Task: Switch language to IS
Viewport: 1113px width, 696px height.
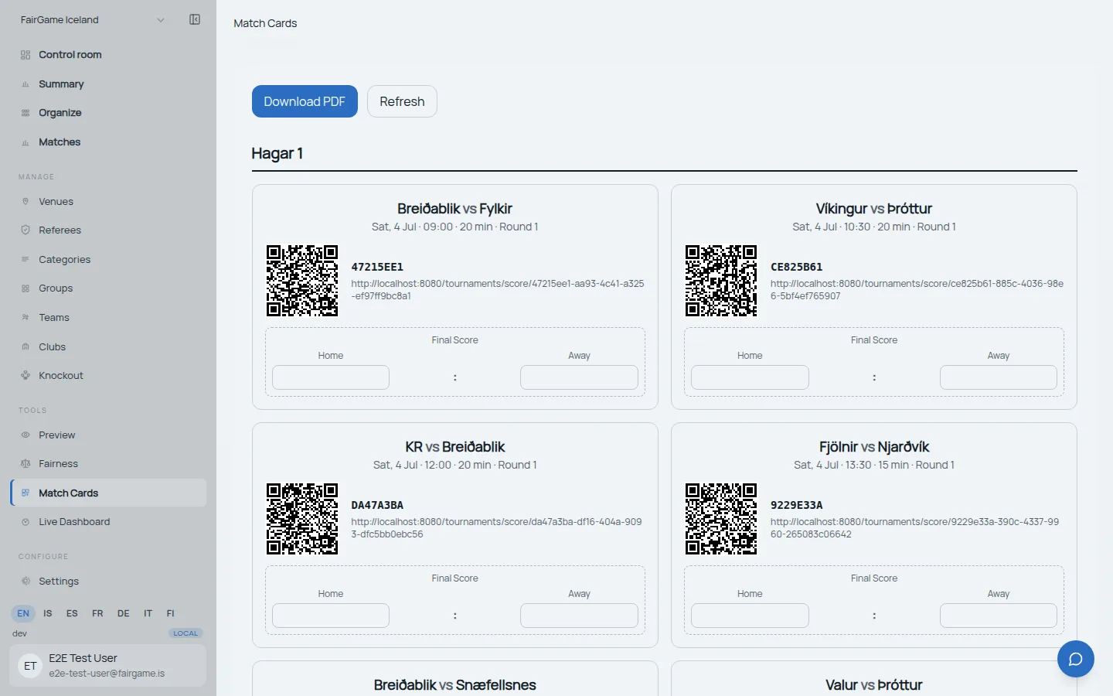Action: (48, 613)
